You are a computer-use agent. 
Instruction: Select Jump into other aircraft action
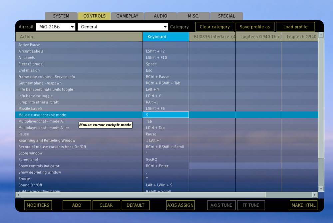(x=79, y=102)
